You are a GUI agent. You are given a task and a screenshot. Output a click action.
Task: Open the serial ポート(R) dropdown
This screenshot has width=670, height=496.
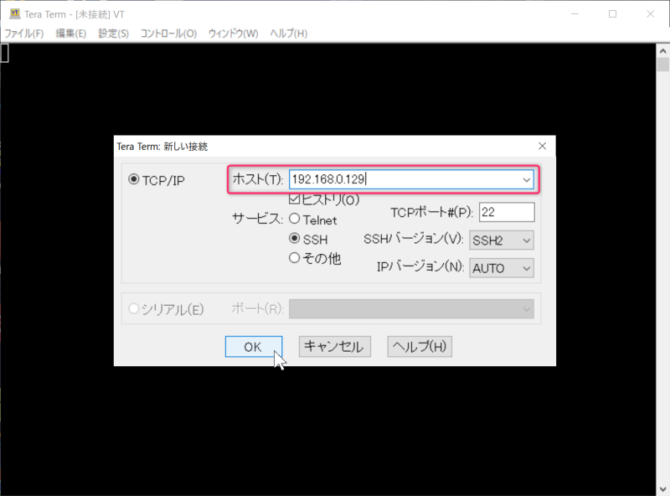[x=411, y=308]
